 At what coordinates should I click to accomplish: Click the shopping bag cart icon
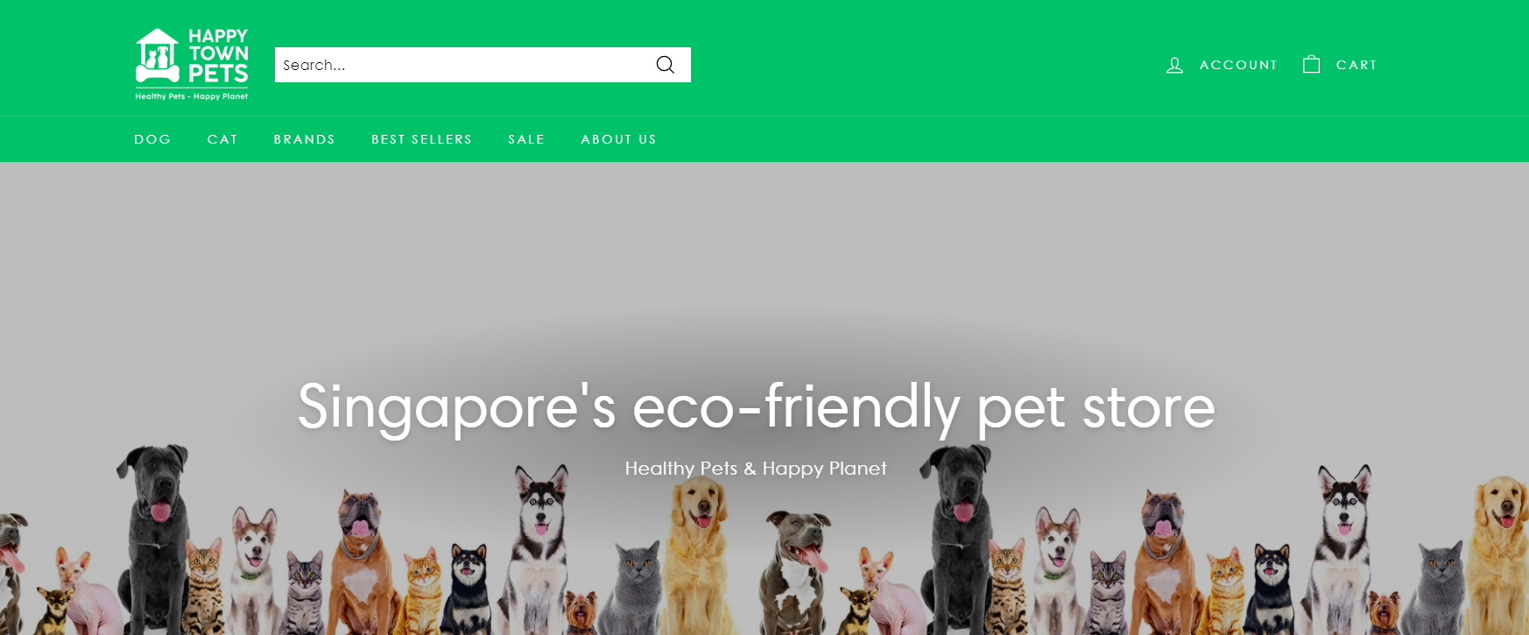coord(1311,64)
